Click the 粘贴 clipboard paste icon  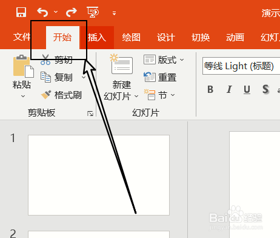(x=23, y=66)
